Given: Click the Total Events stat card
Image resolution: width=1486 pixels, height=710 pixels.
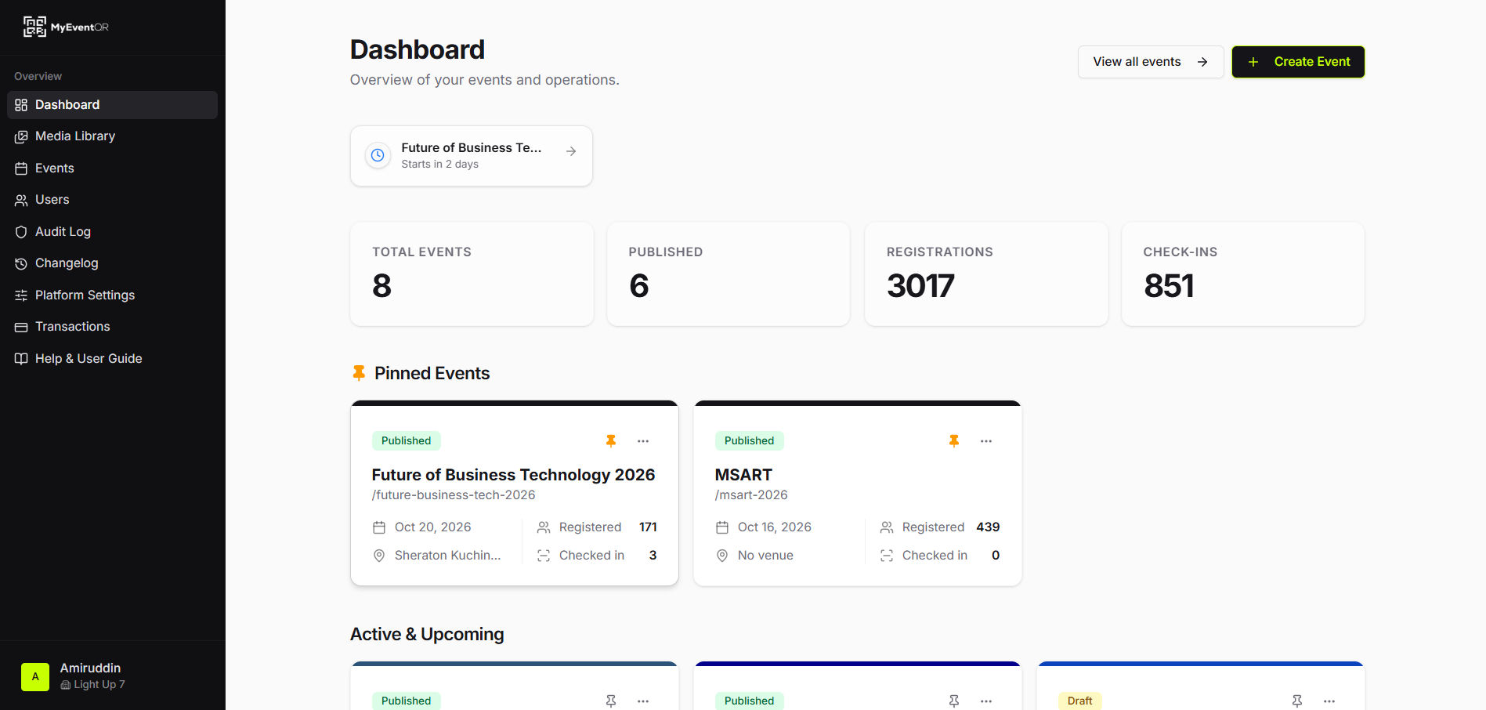Looking at the screenshot, I should pyautogui.click(x=472, y=274).
